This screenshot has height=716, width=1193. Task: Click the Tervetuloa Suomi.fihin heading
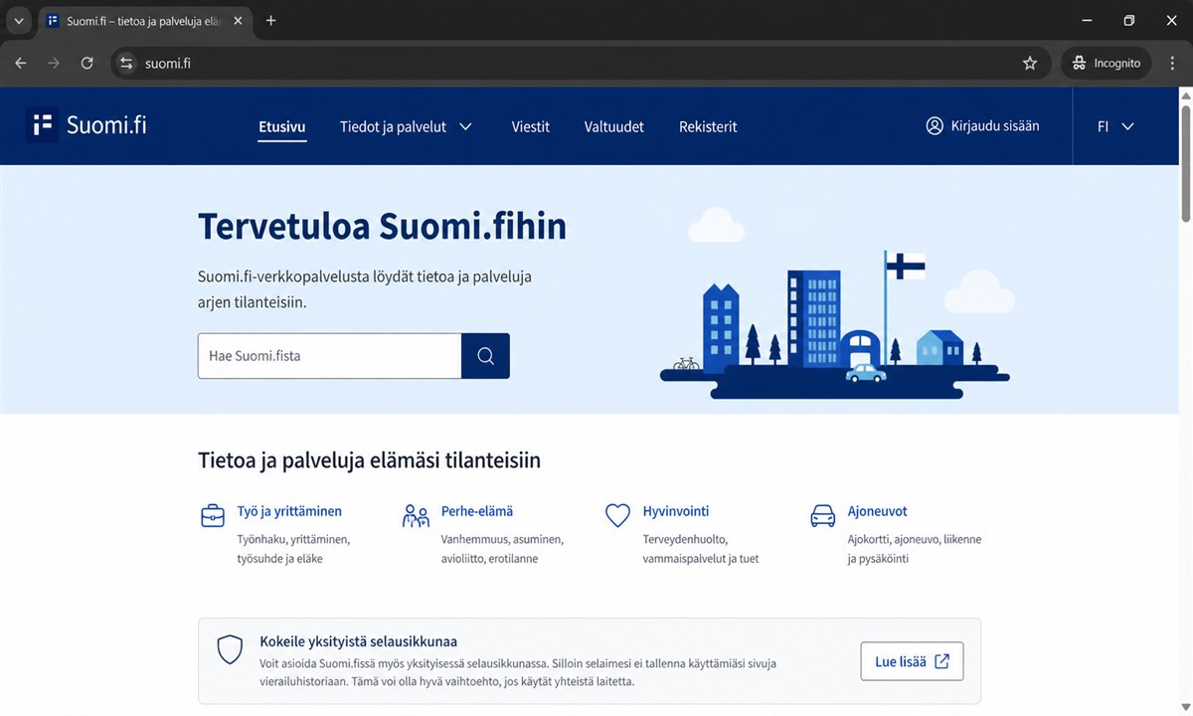(x=383, y=227)
